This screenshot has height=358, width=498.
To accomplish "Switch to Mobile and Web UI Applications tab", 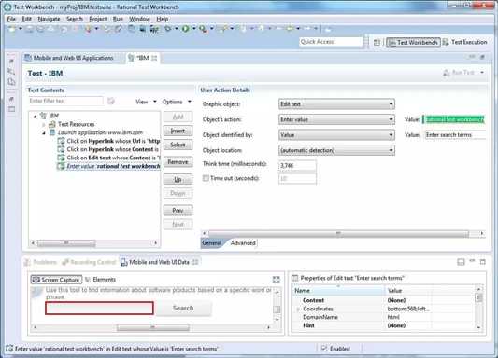I will click(69, 58).
